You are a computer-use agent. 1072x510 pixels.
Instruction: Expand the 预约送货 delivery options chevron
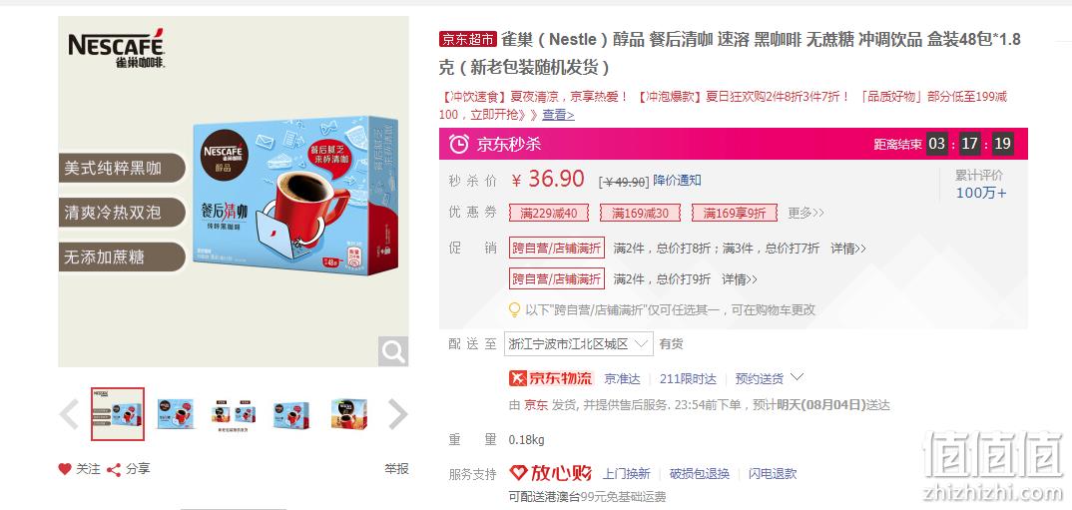click(798, 376)
